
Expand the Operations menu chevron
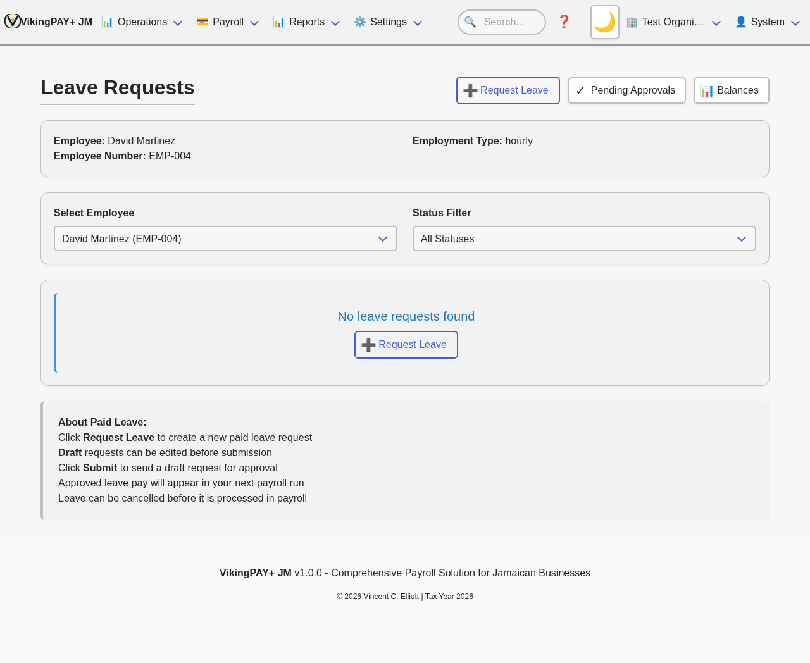(178, 23)
